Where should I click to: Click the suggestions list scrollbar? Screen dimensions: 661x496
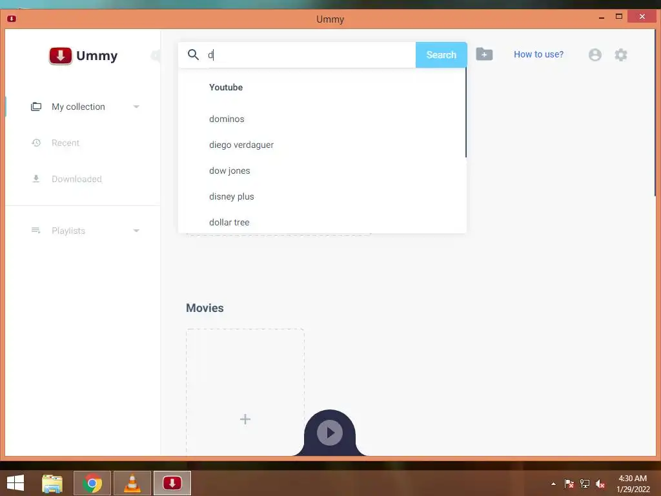click(x=466, y=112)
